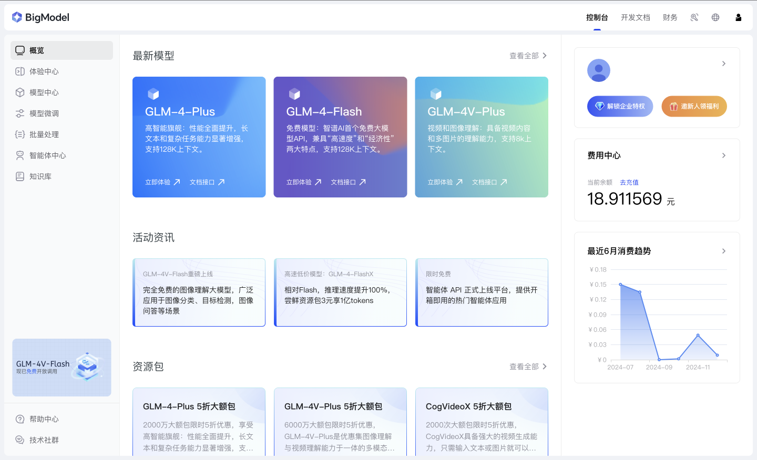Click the cube icon on GLM-4-Plus card
Screen dimensions: 757x460
coord(153,94)
